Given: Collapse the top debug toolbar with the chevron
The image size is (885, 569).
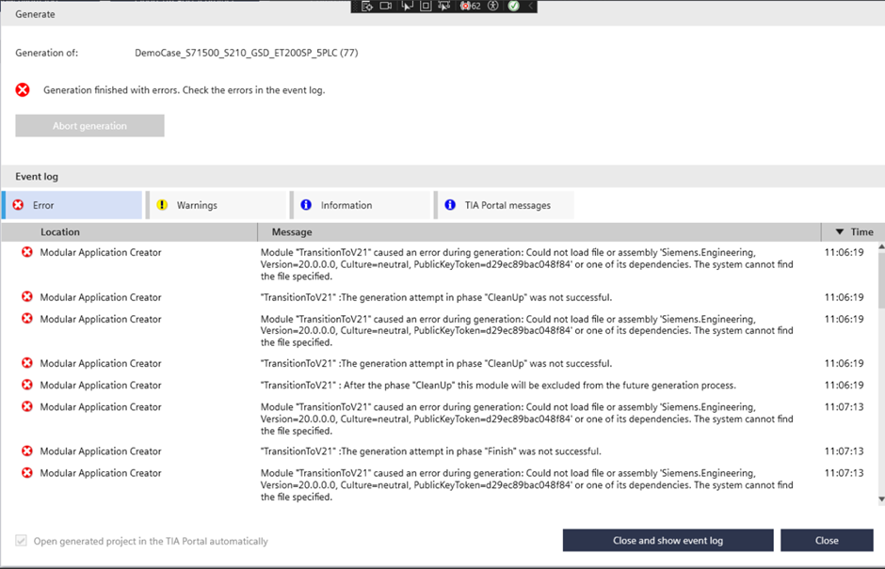Looking at the screenshot, I should (x=533, y=7).
